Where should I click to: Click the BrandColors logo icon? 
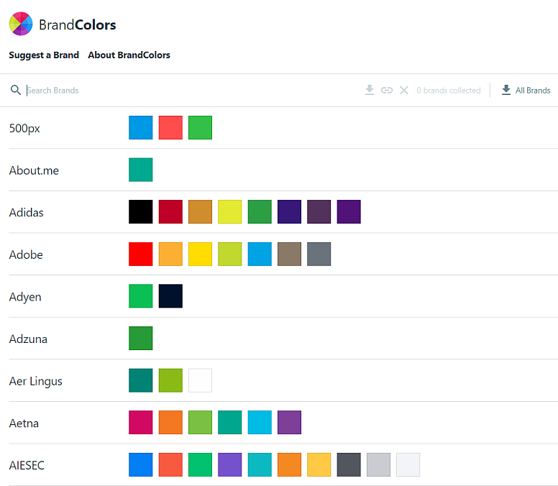(21, 24)
